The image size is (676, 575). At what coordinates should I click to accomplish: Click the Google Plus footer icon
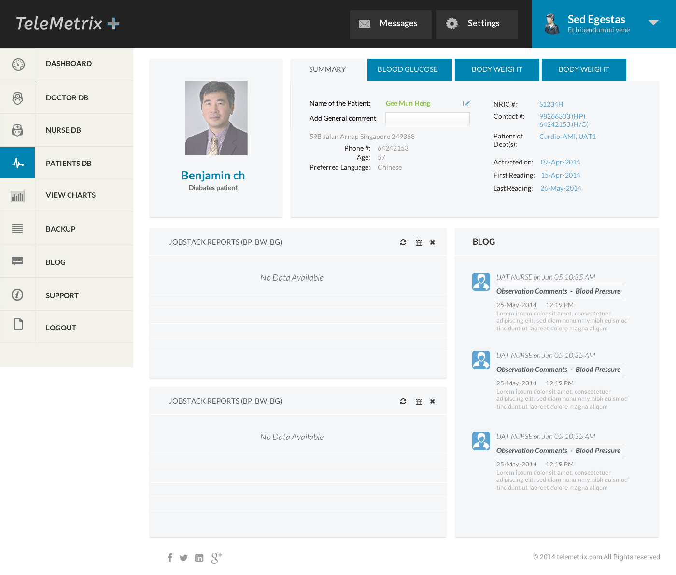pyautogui.click(x=216, y=558)
